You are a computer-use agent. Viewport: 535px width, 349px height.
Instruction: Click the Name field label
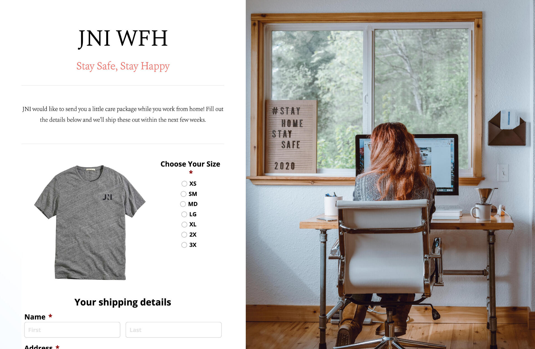[x=35, y=317]
